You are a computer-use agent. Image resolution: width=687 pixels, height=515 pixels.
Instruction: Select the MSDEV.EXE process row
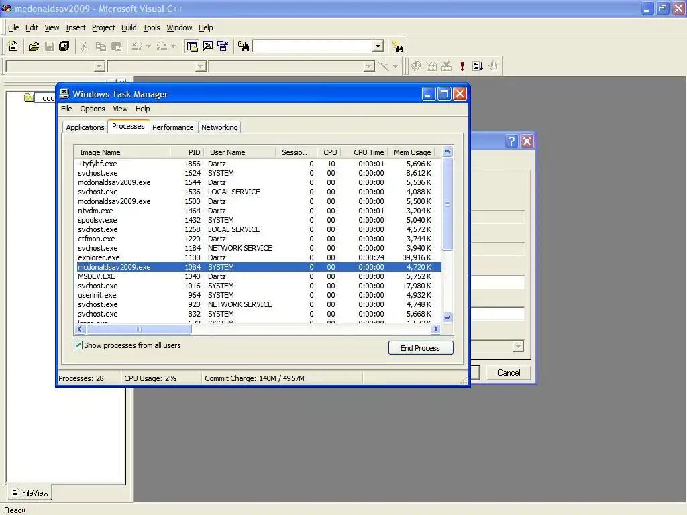click(258, 276)
